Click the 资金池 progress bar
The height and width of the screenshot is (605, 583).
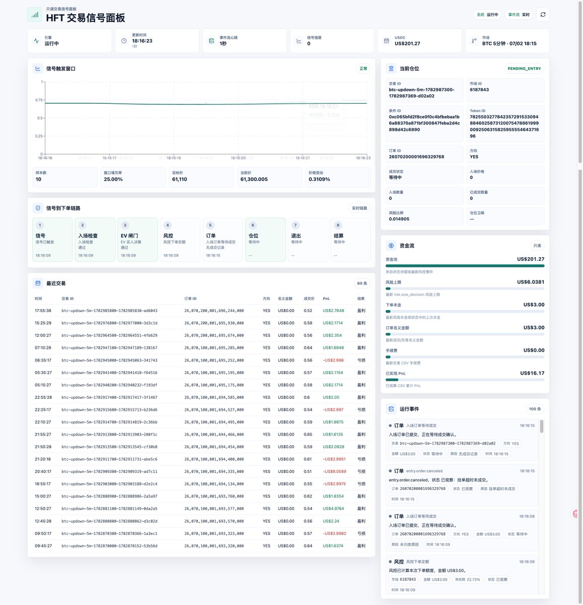(465, 266)
